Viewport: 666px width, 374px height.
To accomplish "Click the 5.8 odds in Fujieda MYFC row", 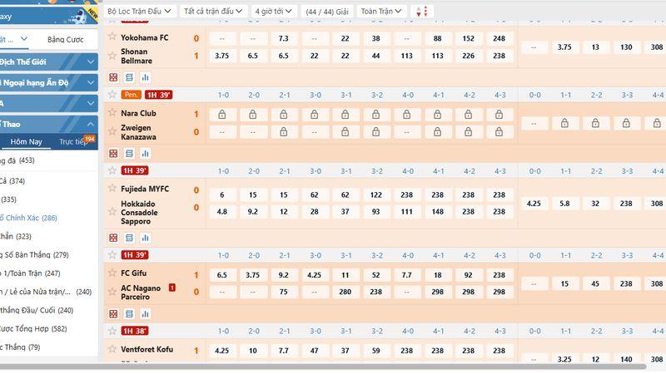I will [564, 203].
